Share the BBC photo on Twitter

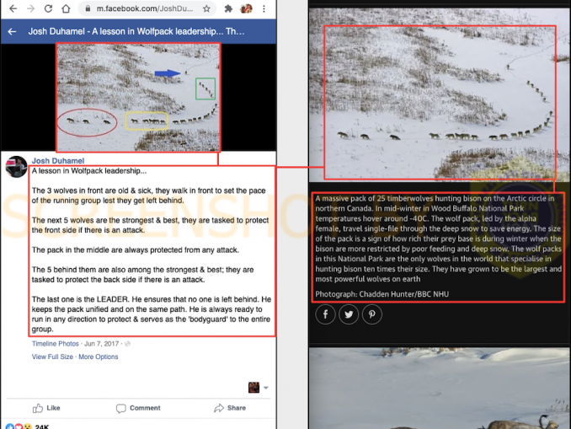point(349,314)
